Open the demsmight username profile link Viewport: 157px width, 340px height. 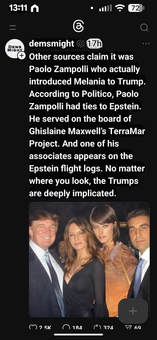(x=51, y=44)
